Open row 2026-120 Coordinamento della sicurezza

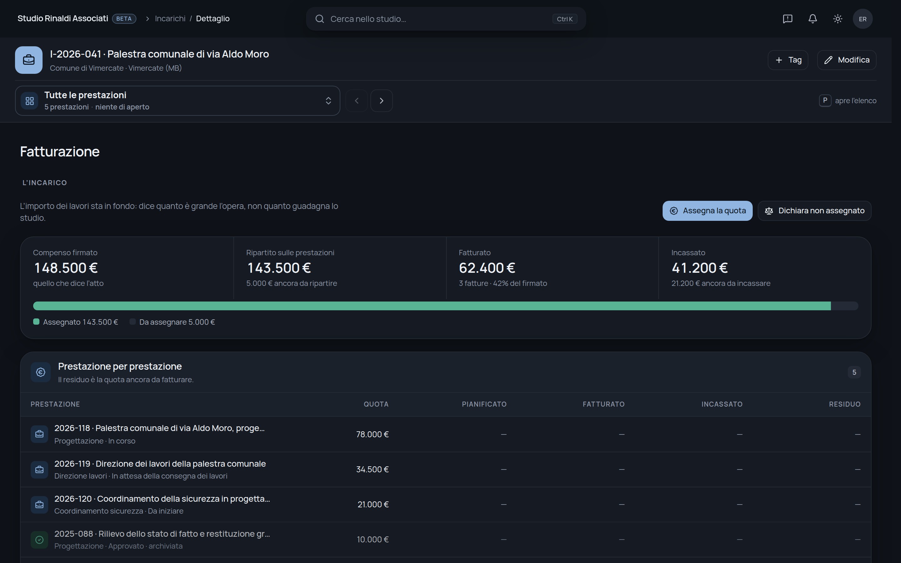[x=445, y=505]
